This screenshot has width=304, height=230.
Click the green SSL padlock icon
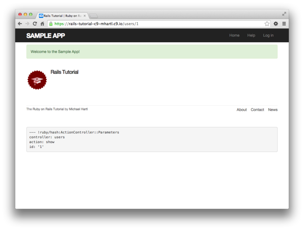[x=51, y=24]
